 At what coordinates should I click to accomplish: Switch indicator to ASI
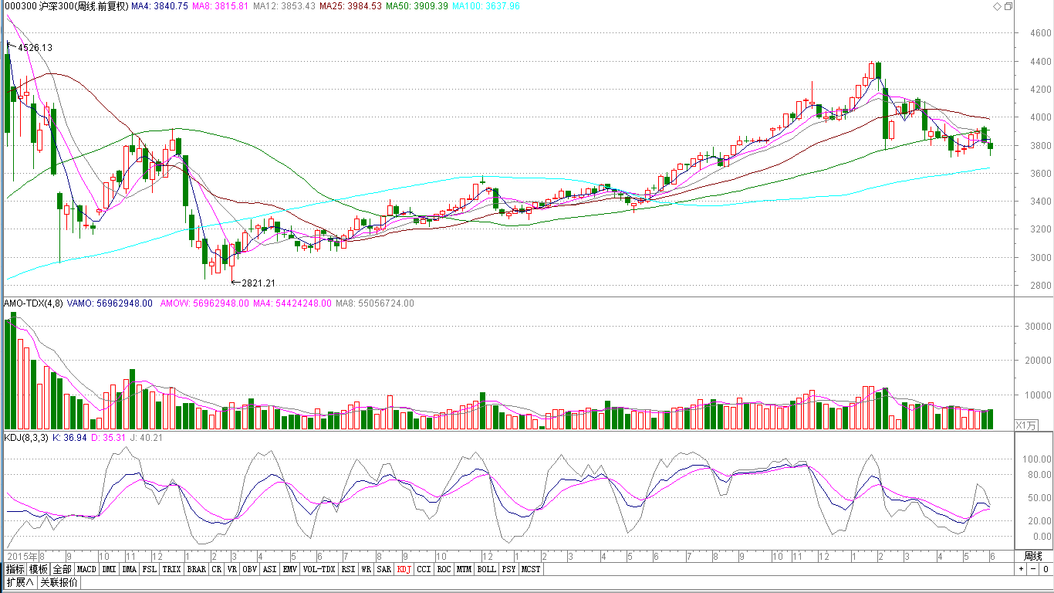269,569
